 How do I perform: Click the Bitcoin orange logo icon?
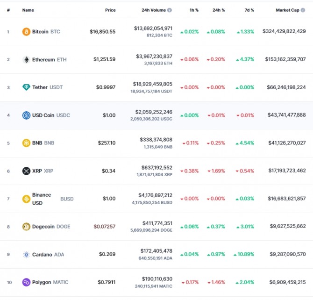(26, 32)
